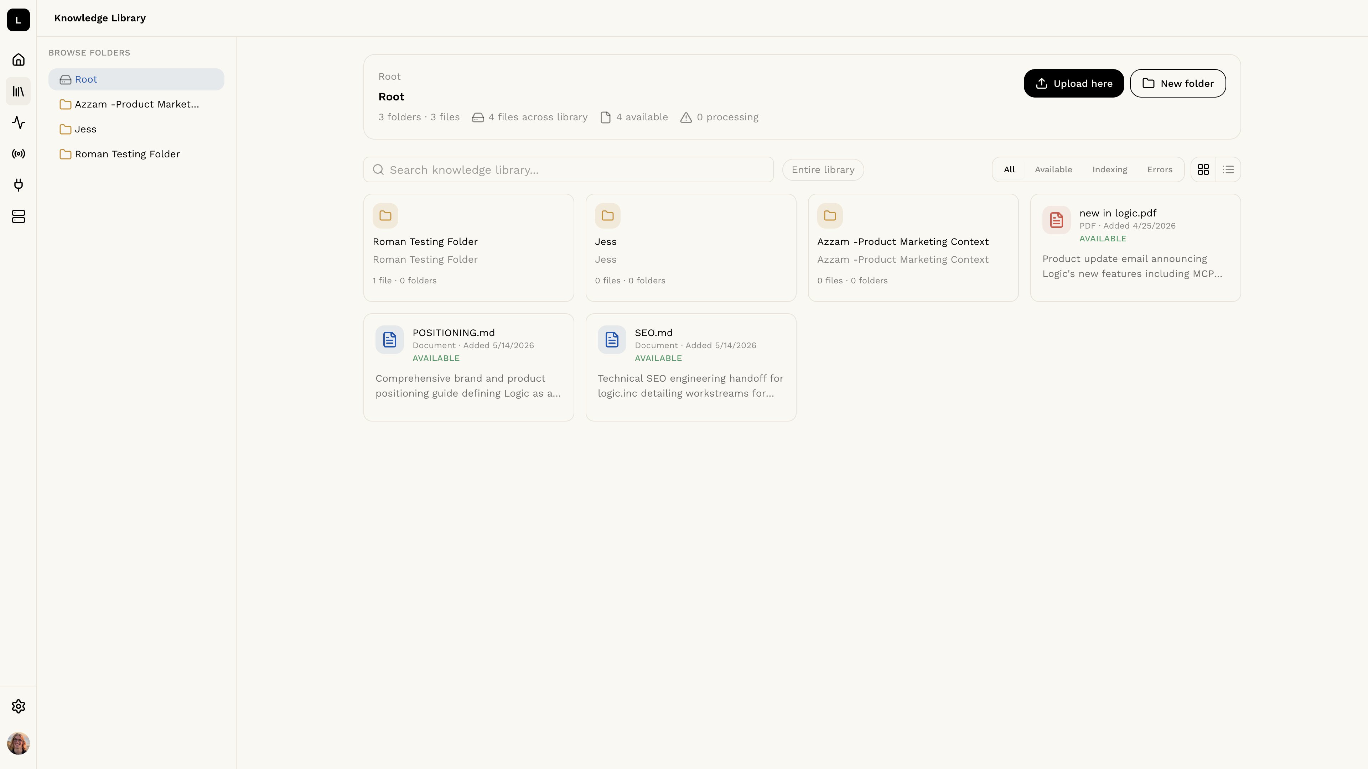Click the Azzam -Product Marketing Context card icon

click(x=830, y=216)
